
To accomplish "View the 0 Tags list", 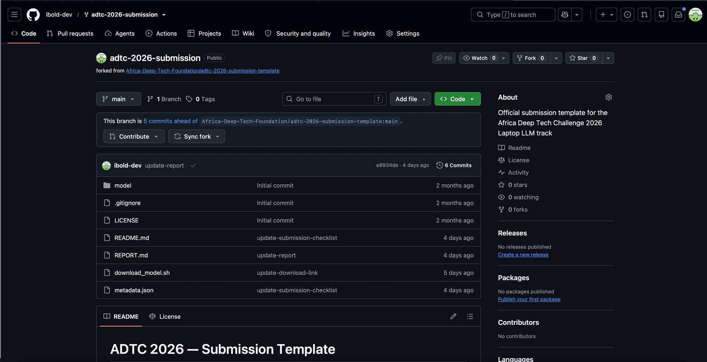I will point(200,99).
